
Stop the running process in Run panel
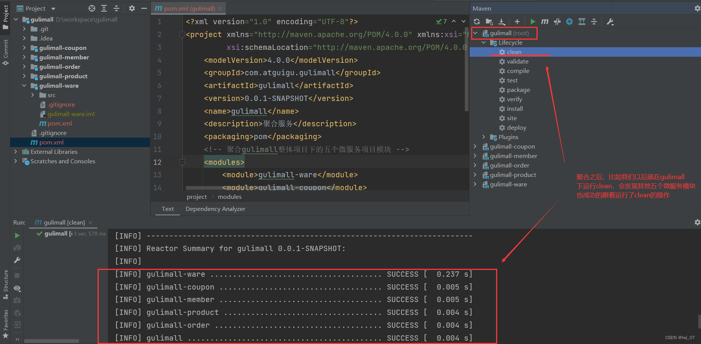[17, 276]
